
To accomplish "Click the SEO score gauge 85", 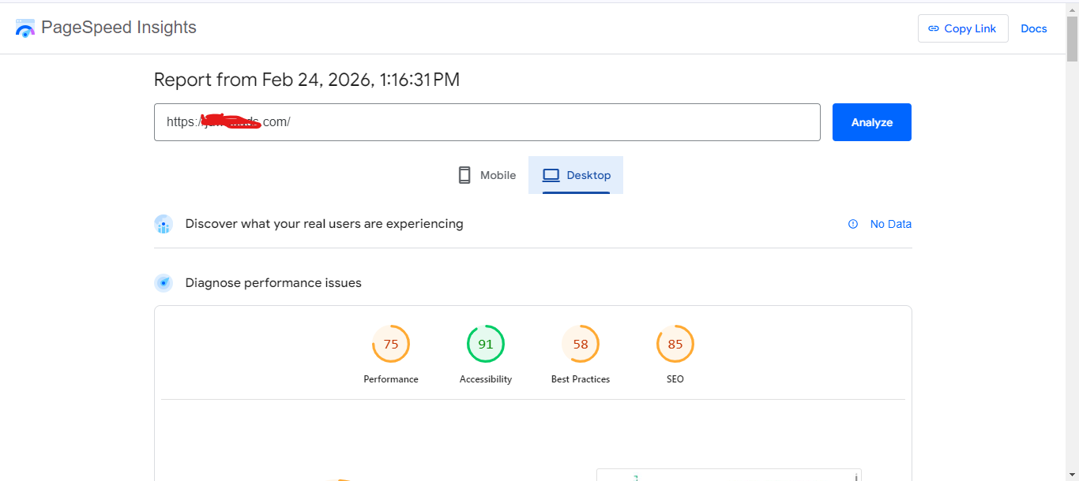I will coord(675,345).
